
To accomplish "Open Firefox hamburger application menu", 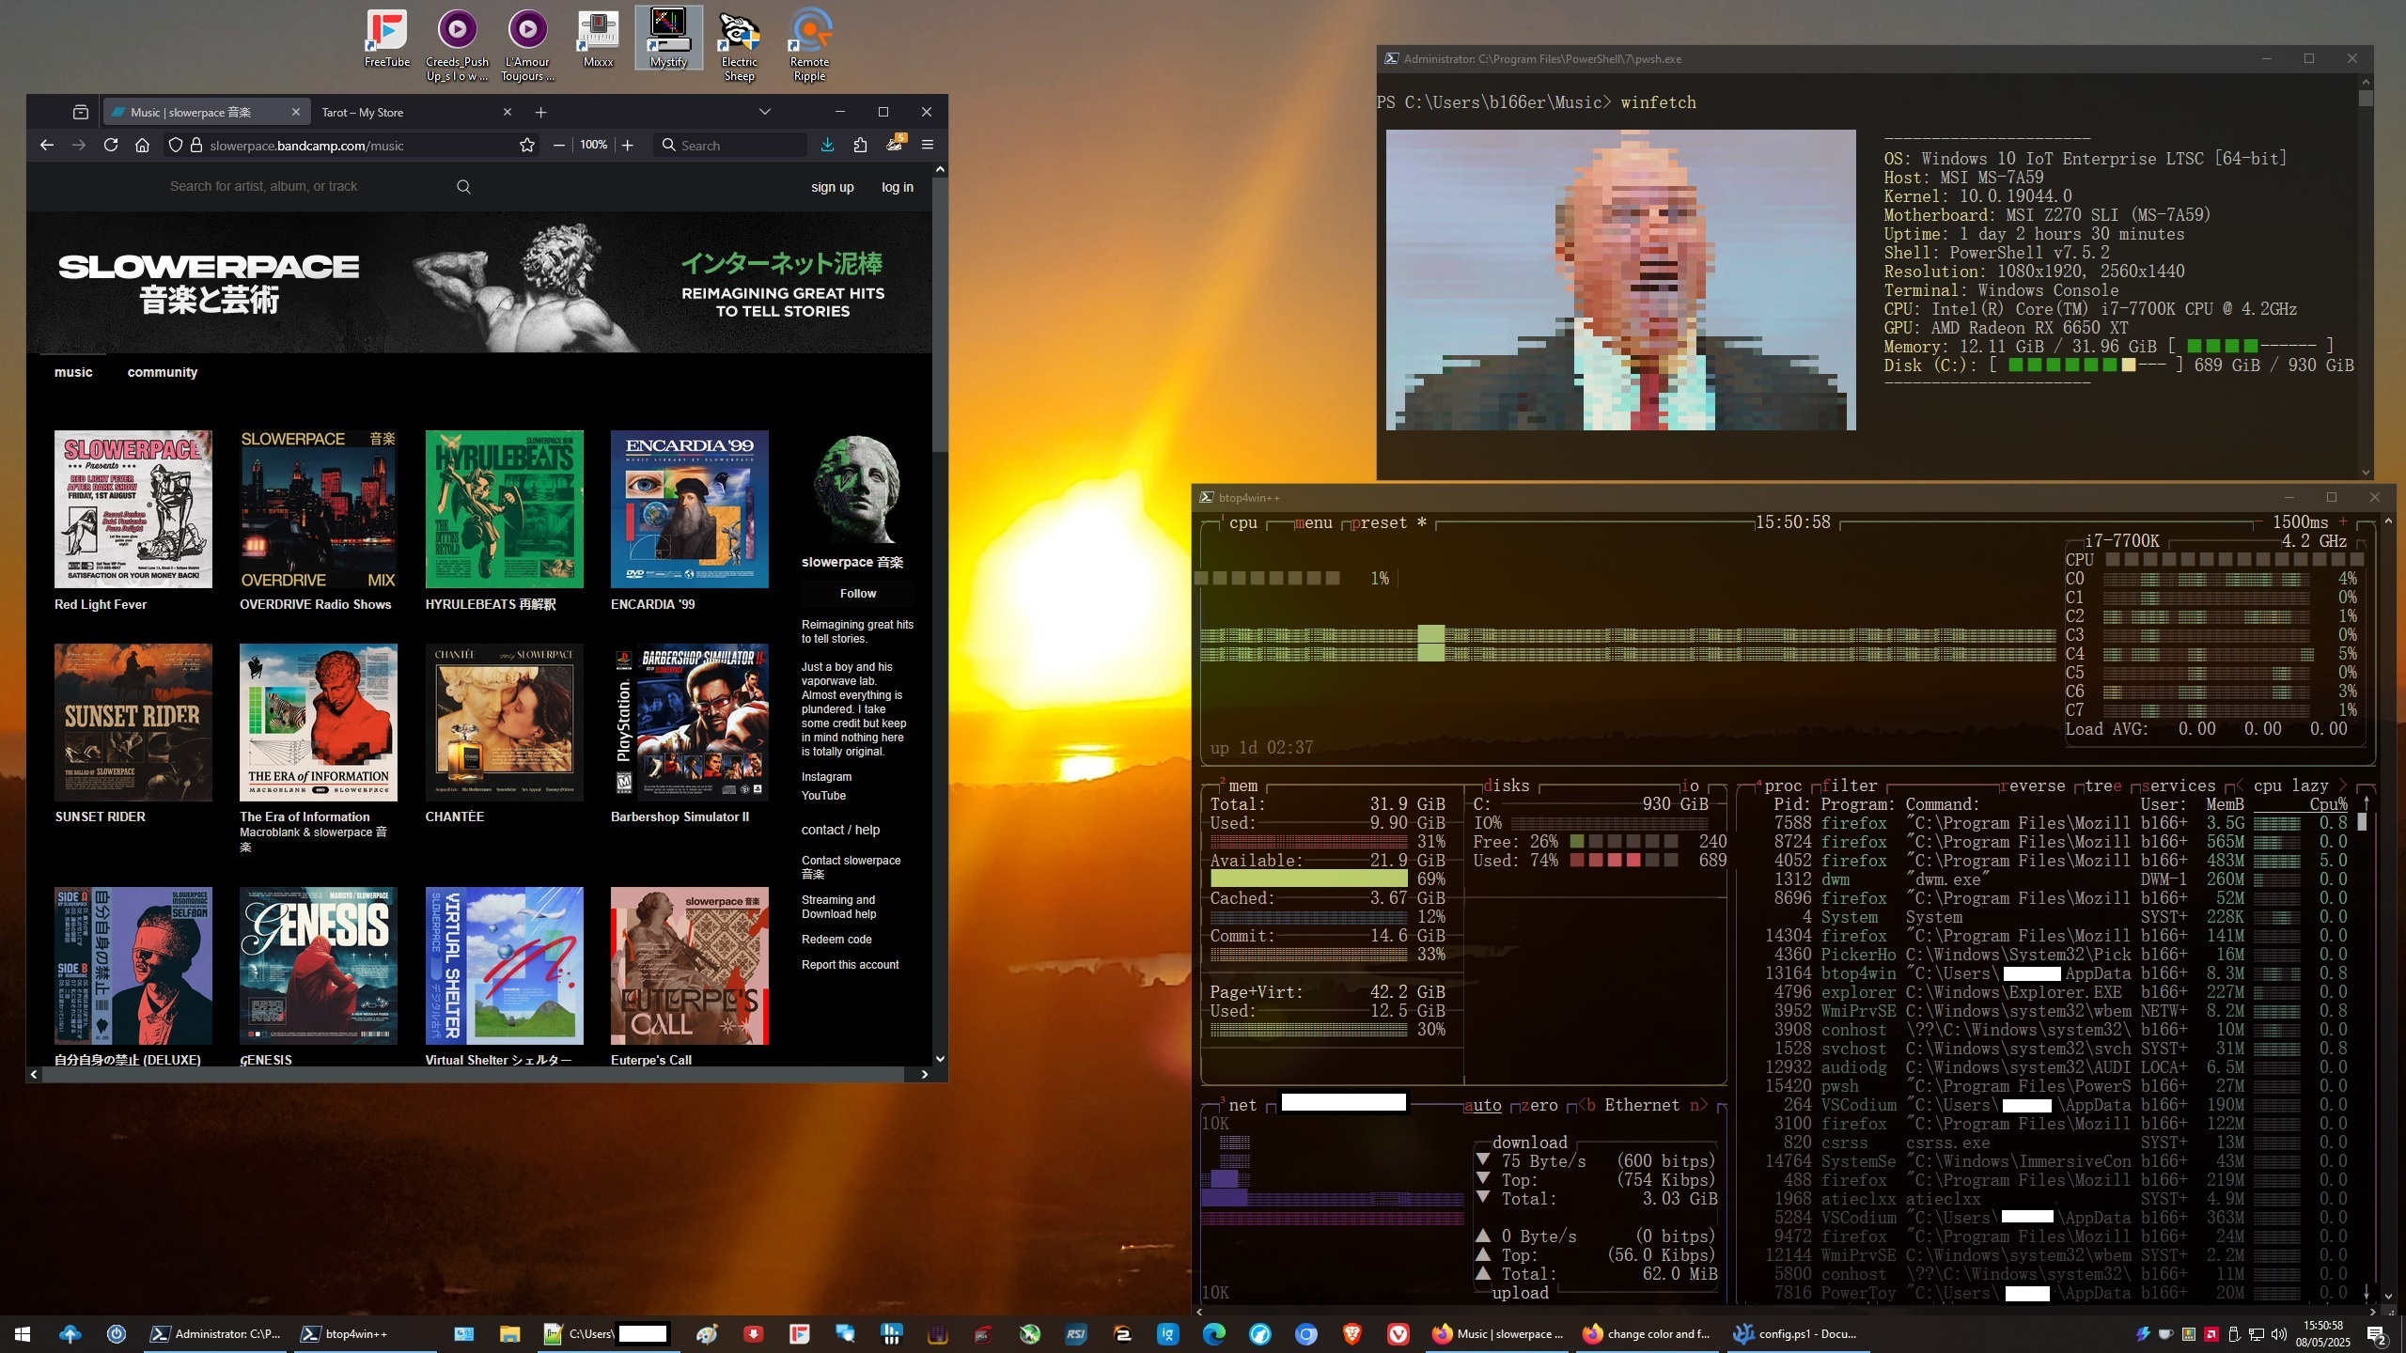I will point(928,145).
